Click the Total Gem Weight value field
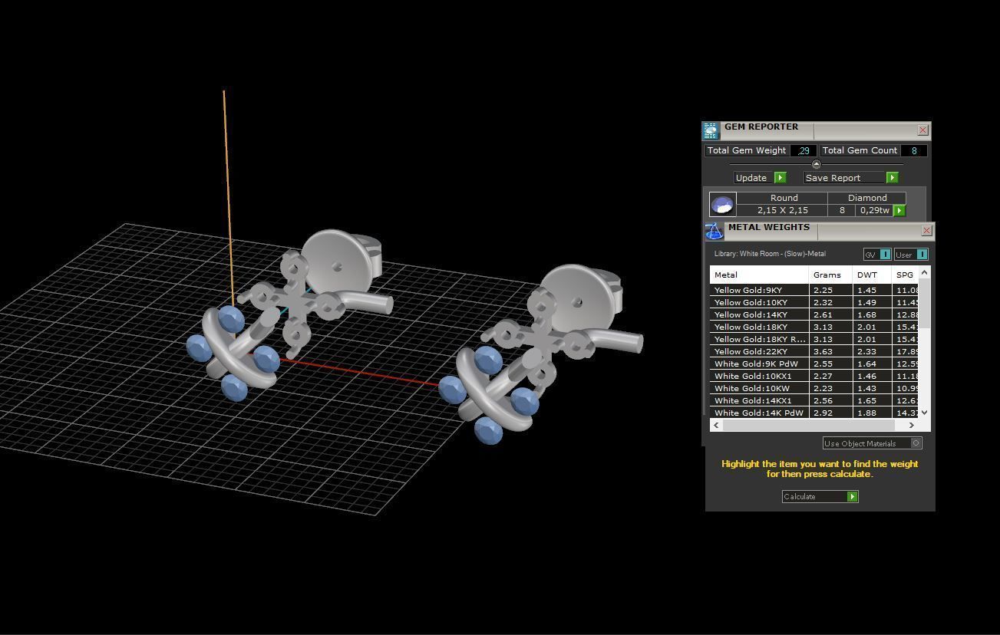Screen dimensions: 1000x635 [x=803, y=151]
